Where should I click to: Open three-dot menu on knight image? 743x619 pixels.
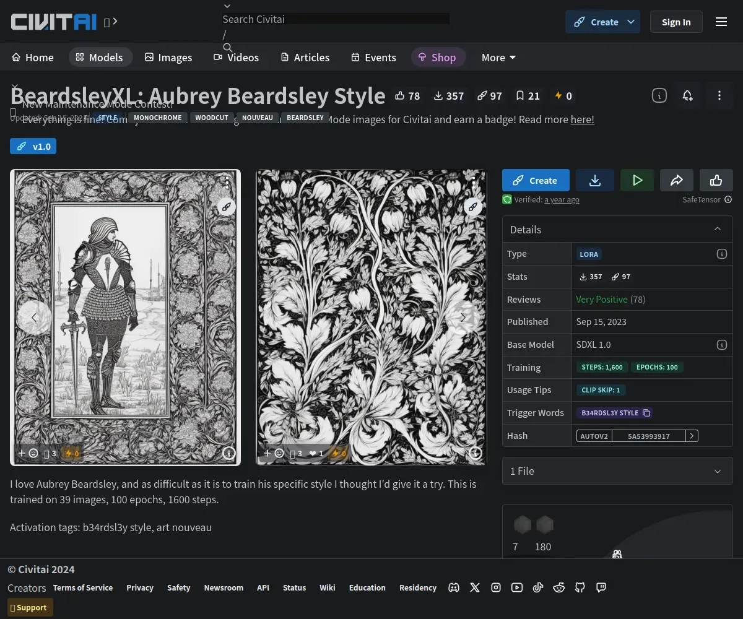click(x=228, y=183)
